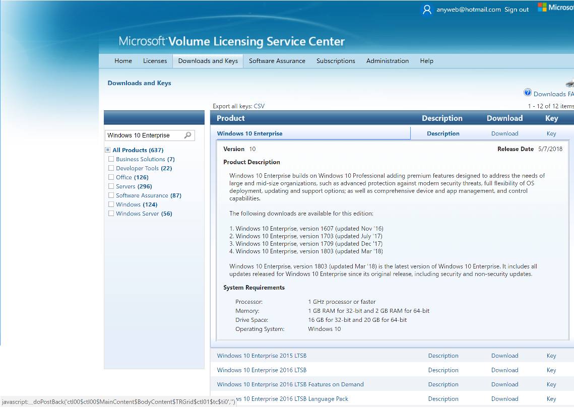This screenshot has width=574, height=410.
Task: Open the Software Assurance menu
Action: coord(277,61)
